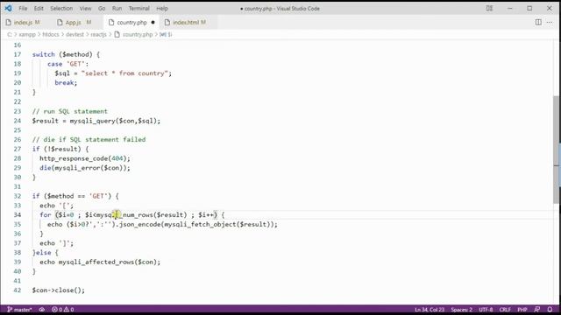This screenshot has height=315, width=561.
Task: Click "die(mysqli_error($con));" on line 29
Action: click(x=85, y=168)
